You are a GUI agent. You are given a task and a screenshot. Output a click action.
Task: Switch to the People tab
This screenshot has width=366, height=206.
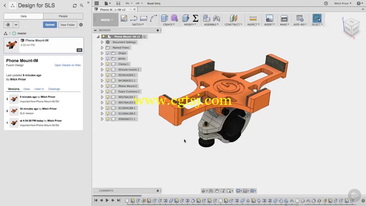point(63,16)
